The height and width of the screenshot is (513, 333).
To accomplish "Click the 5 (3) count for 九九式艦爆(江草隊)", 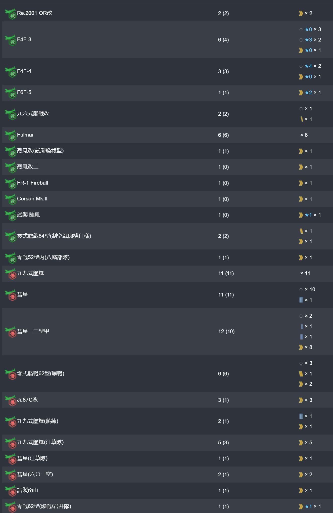I will point(223,443).
